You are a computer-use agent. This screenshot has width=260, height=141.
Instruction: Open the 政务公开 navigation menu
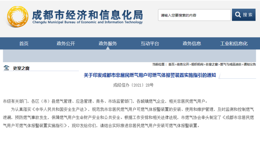tap(66, 43)
